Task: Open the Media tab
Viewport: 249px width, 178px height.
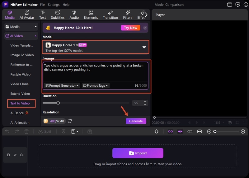Action: coord(10,15)
